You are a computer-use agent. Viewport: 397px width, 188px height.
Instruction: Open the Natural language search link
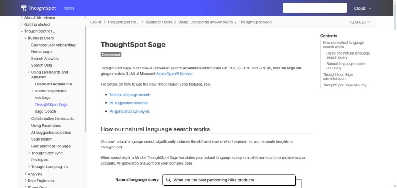(130, 95)
